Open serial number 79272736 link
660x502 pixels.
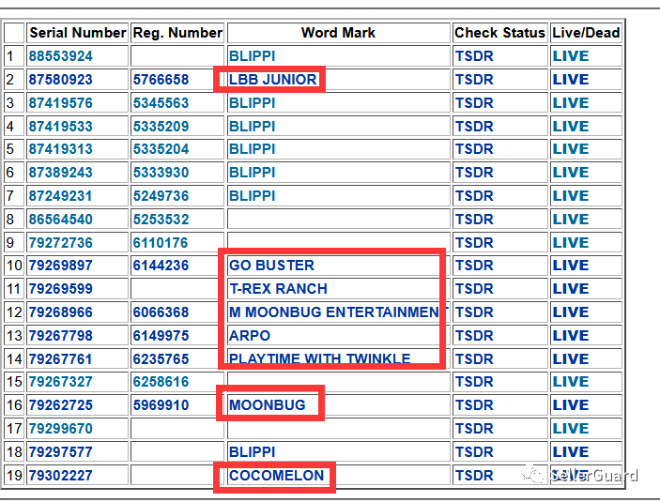point(61,243)
